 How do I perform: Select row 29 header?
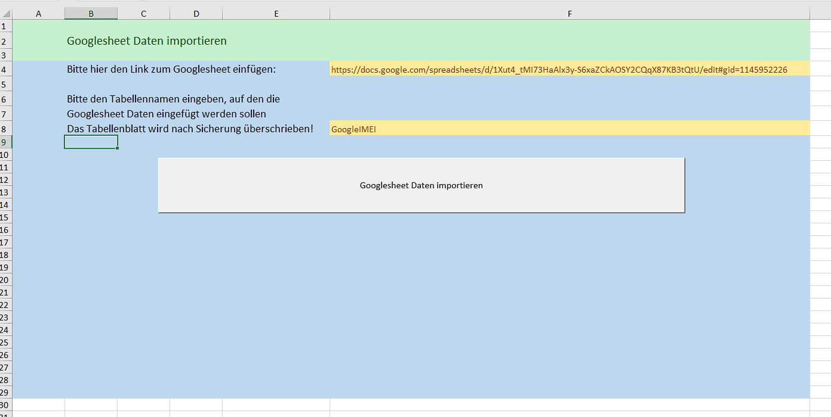coord(6,393)
